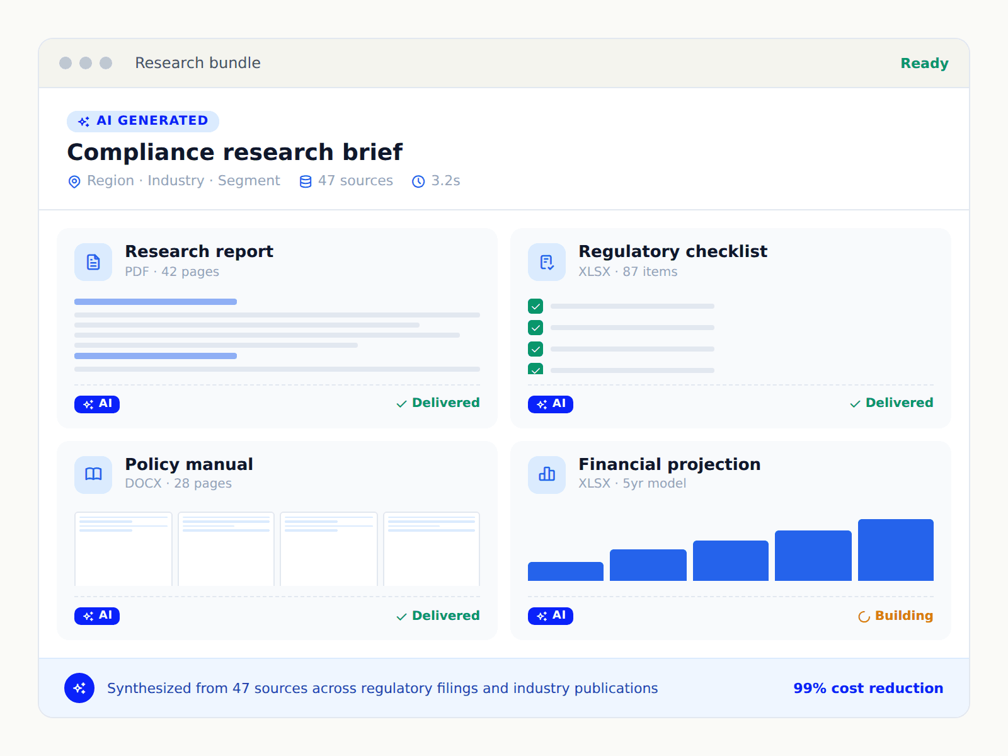Open the first Policy manual page thumbnail
The image size is (1008, 756).
click(123, 549)
